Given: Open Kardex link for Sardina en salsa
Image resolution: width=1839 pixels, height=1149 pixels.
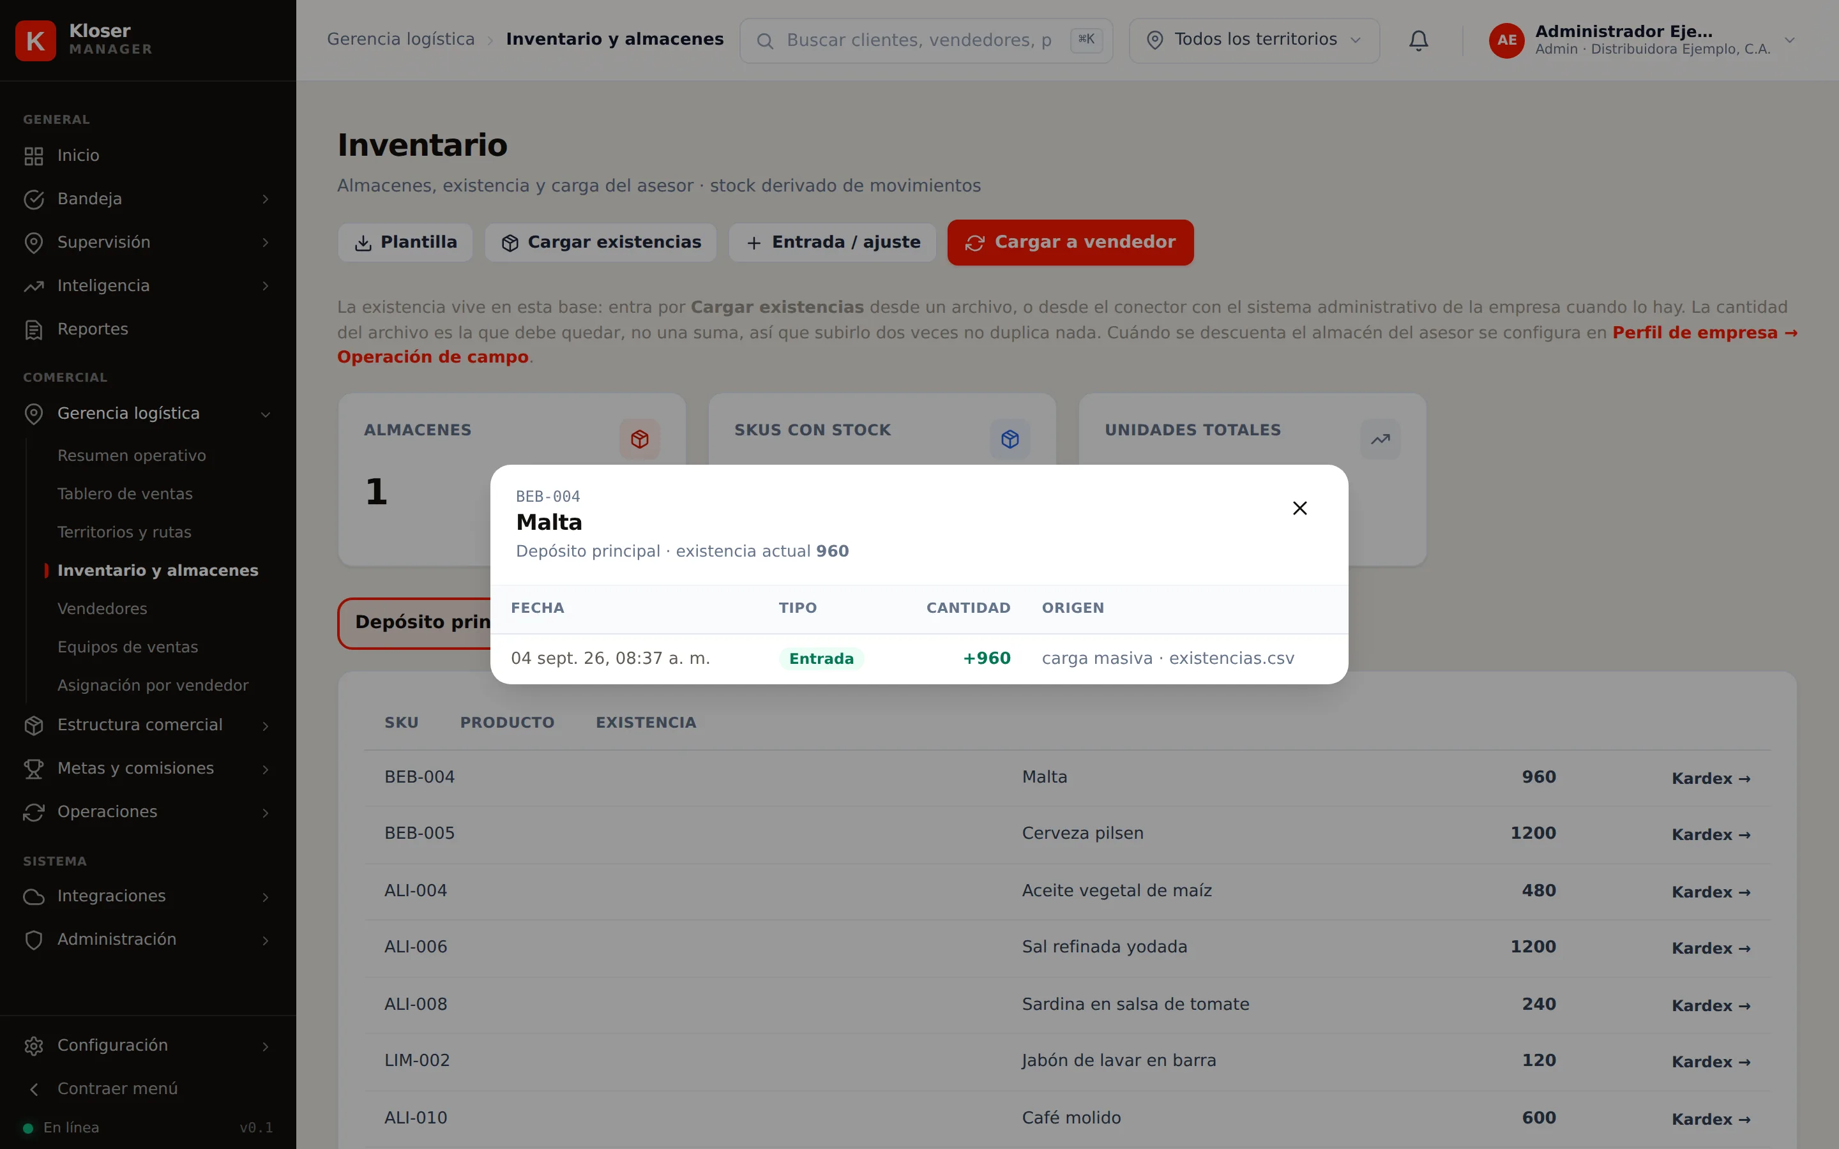Looking at the screenshot, I should (x=1711, y=1005).
